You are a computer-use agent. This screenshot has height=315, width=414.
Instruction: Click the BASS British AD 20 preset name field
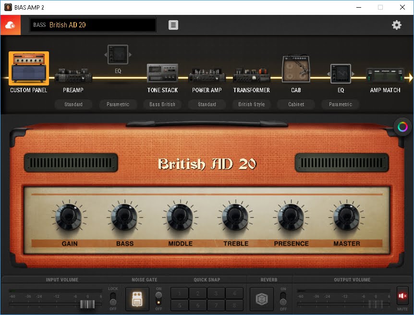pyautogui.click(x=93, y=25)
